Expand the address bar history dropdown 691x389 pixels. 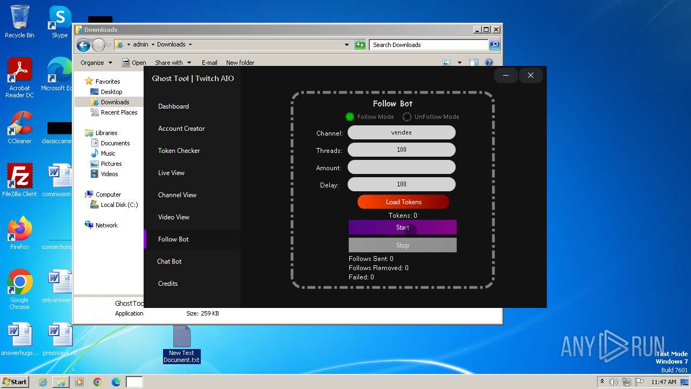[347, 45]
